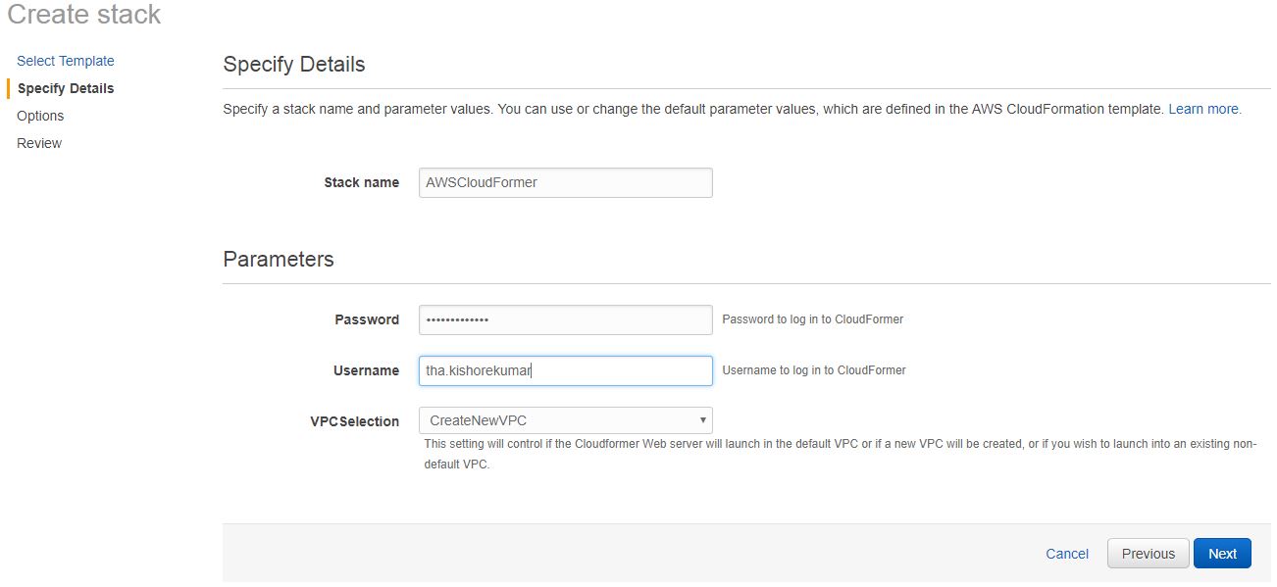Click the Parameters section heading

279,259
